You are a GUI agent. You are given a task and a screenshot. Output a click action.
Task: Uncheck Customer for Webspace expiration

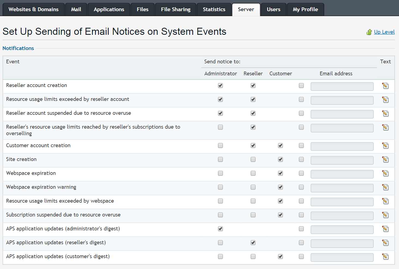click(280, 173)
